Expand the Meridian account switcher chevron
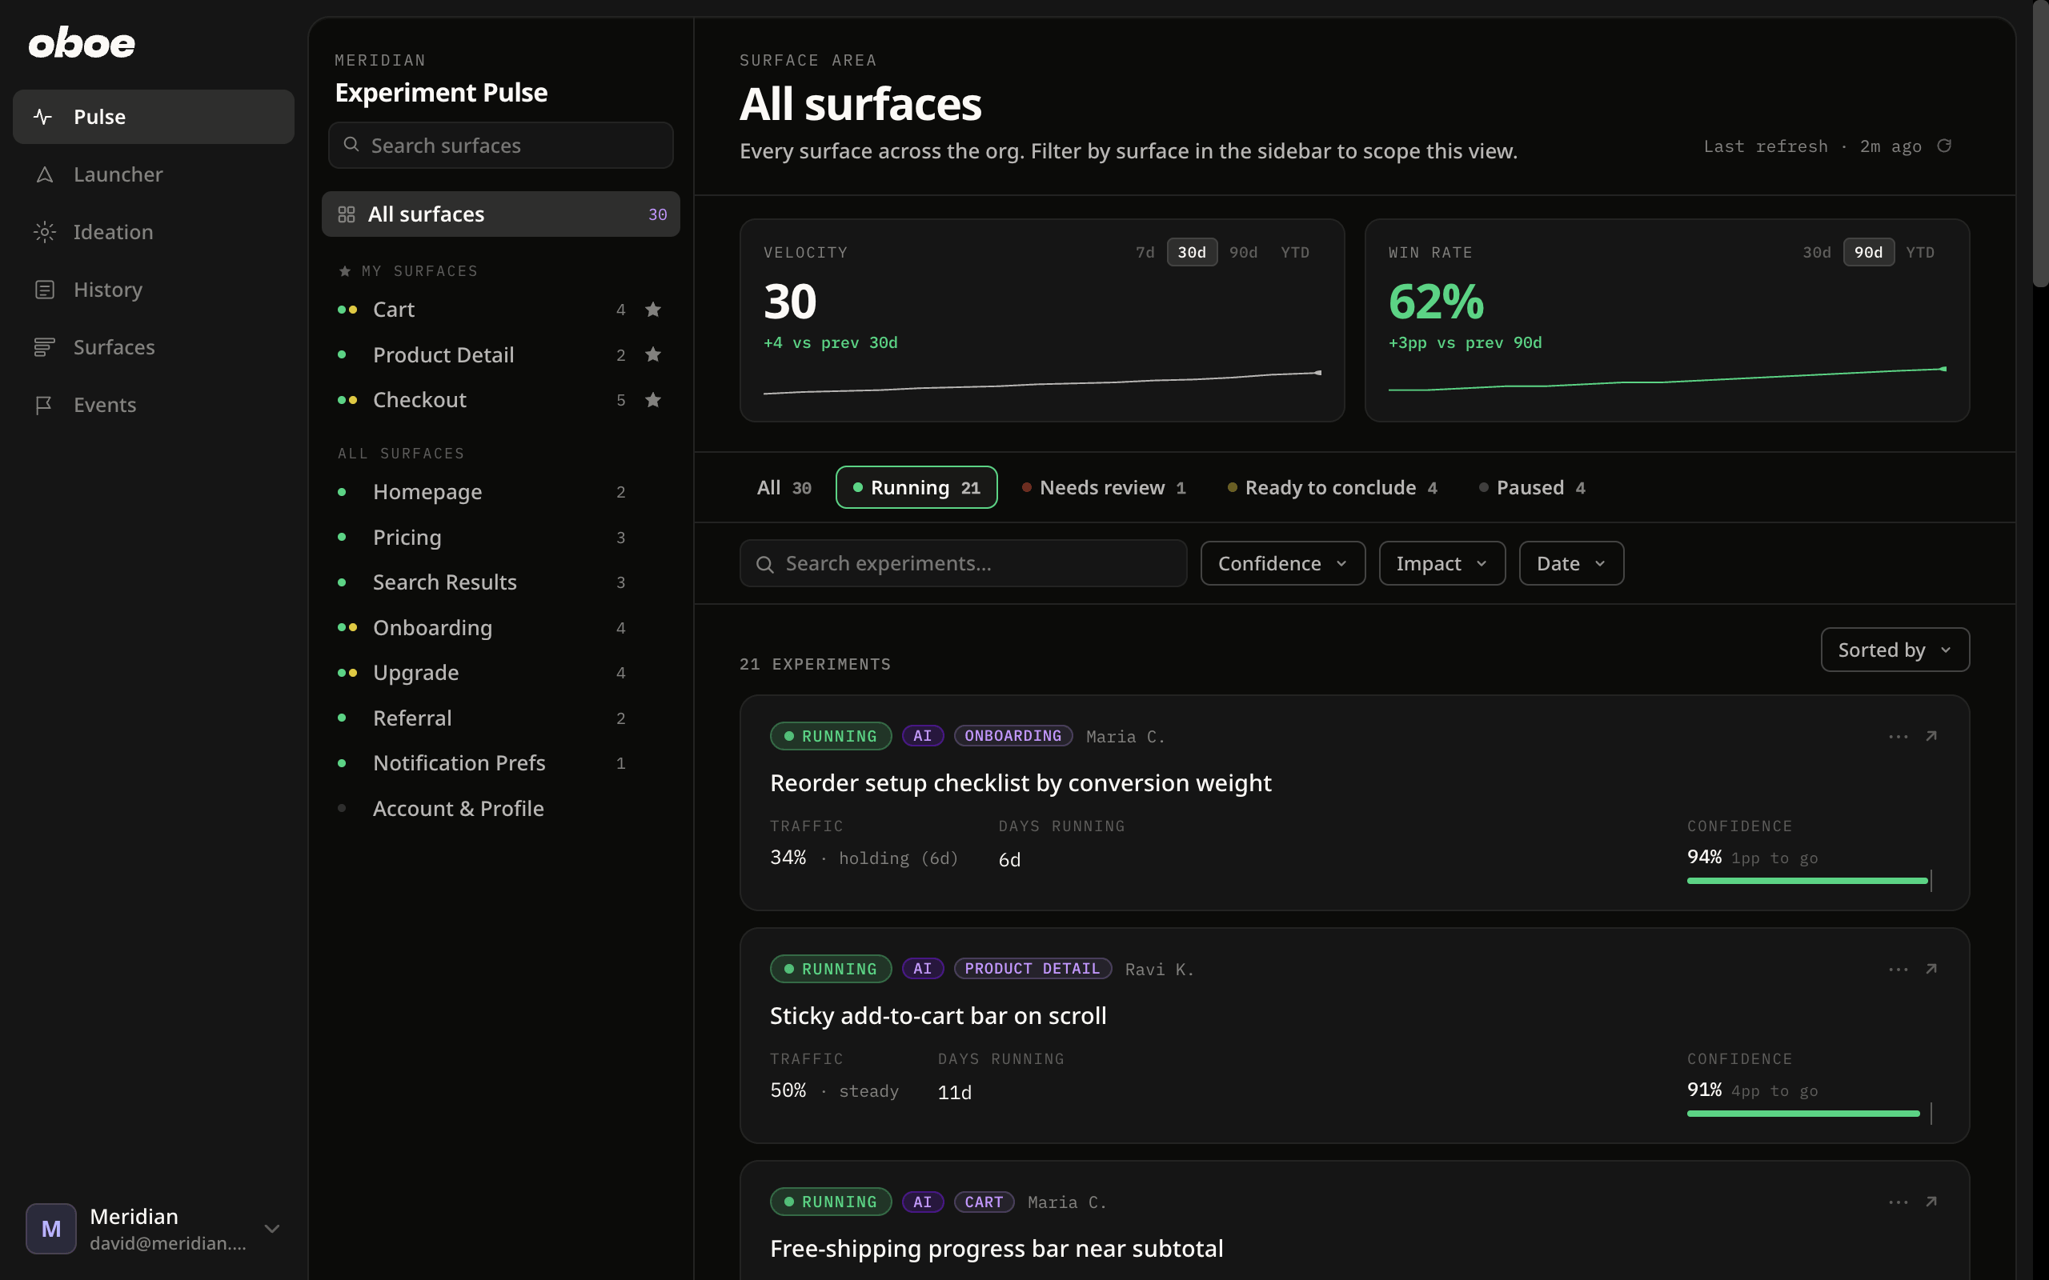The width and height of the screenshot is (2049, 1280). [272, 1228]
